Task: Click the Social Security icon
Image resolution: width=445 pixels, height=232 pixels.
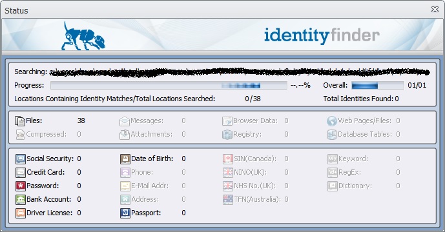Action: pos(21,159)
